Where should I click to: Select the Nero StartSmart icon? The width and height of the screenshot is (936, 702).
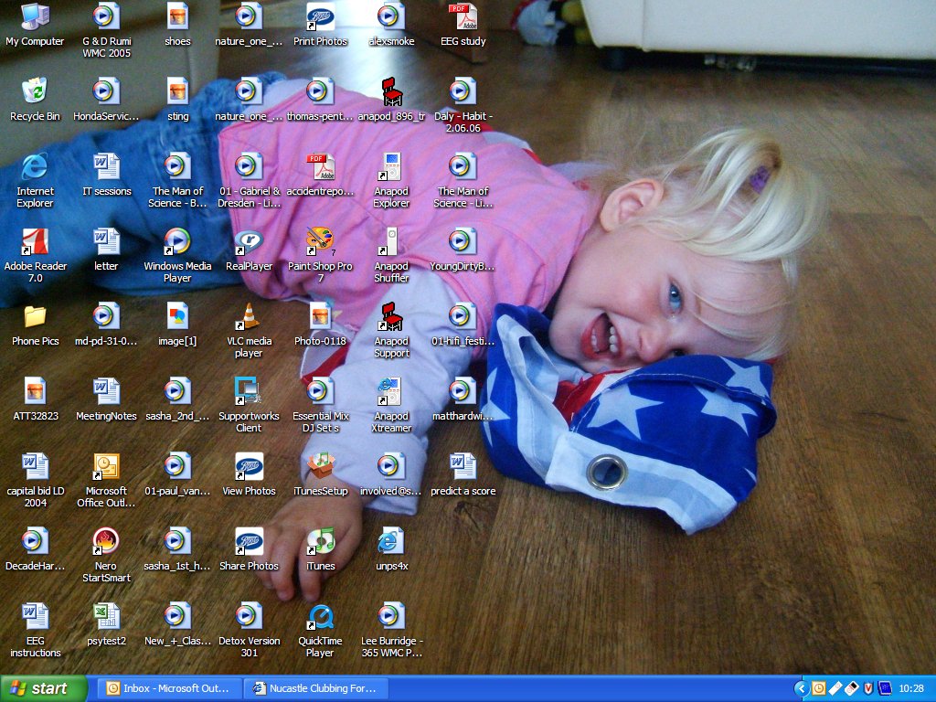pyautogui.click(x=106, y=541)
